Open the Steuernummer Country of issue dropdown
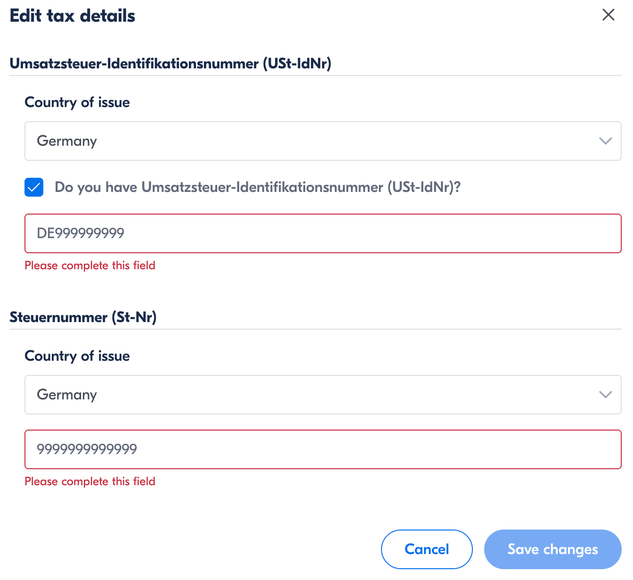Viewport: 633px width, 580px height. click(x=323, y=395)
